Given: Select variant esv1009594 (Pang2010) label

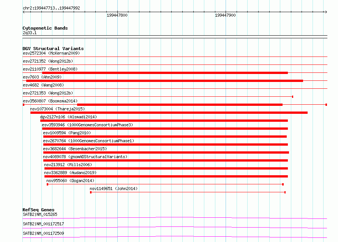Looking at the screenshot, I should tap(67, 133).
